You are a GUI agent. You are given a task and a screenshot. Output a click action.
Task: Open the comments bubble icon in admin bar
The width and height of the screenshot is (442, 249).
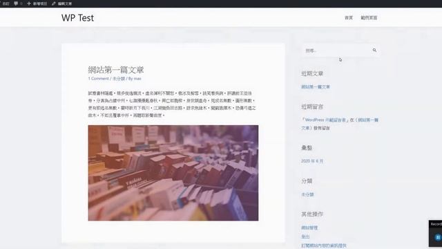[x=16, y=3]
